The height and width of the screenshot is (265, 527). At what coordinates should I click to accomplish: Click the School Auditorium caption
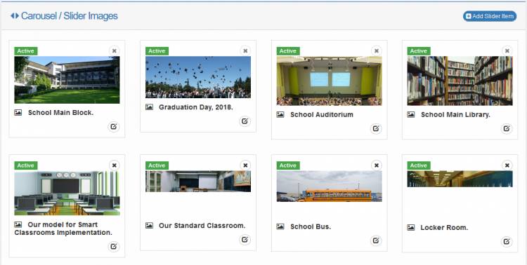[322, 114]
